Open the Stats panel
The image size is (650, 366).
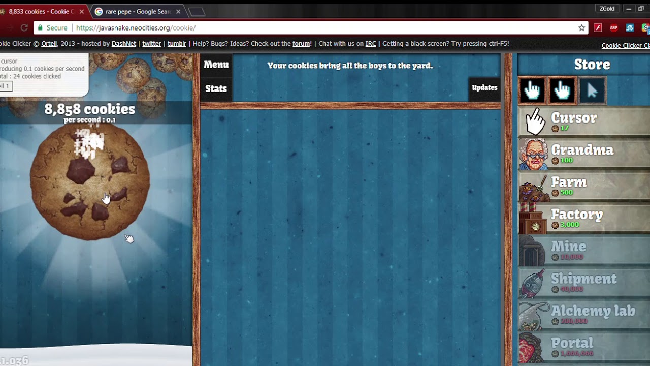click(216, 88)
